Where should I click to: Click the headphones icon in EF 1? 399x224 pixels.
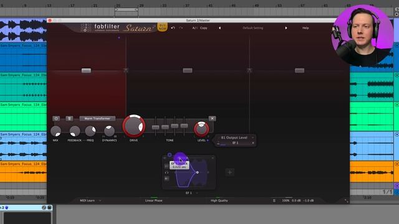166,172
